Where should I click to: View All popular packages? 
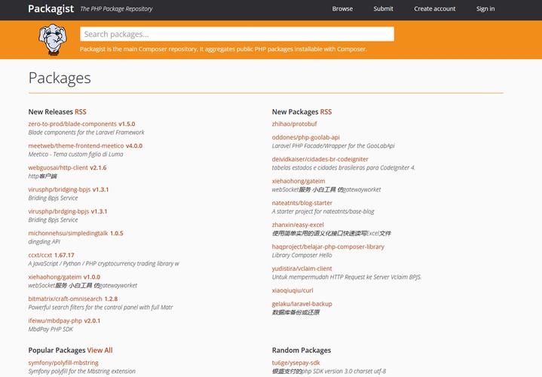click(100, 350)
